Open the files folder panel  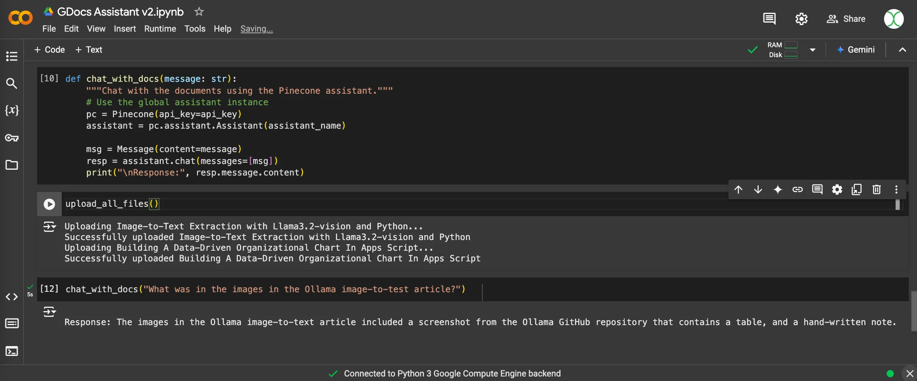pos(12,165)
